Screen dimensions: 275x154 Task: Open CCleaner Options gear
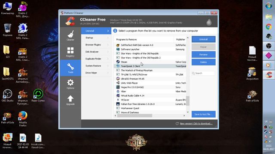tap(70, 84)
